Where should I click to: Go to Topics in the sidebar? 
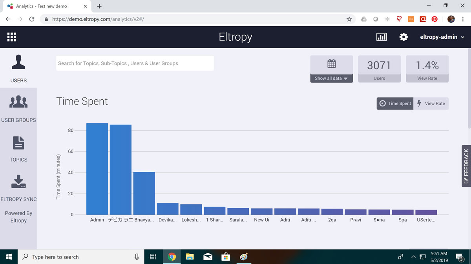18,143
